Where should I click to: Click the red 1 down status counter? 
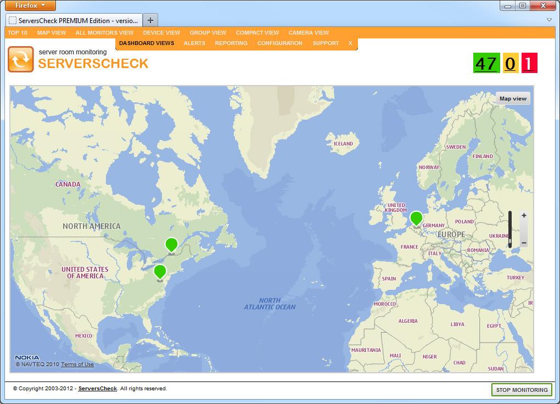click(x=529, y=63)
